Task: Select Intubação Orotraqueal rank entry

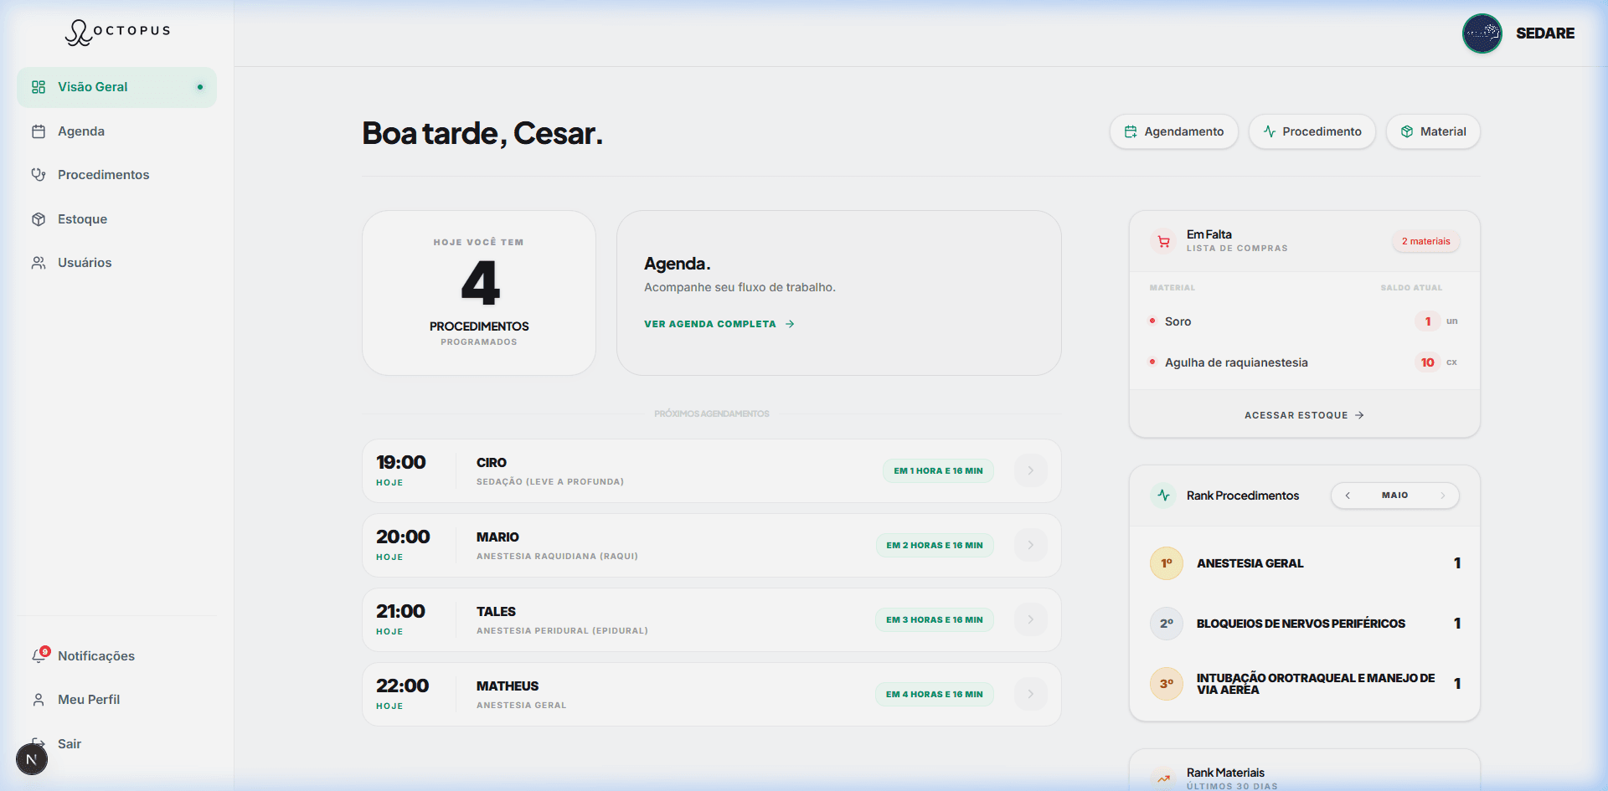Action: click(1305, 684)
